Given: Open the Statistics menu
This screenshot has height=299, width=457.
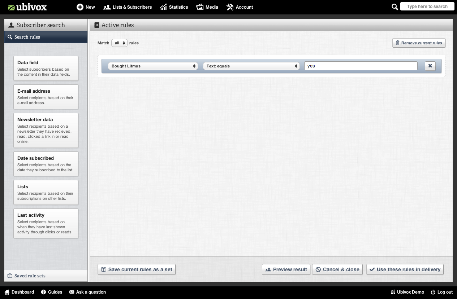Looking at the screenshot, I should tap(174, 7).
